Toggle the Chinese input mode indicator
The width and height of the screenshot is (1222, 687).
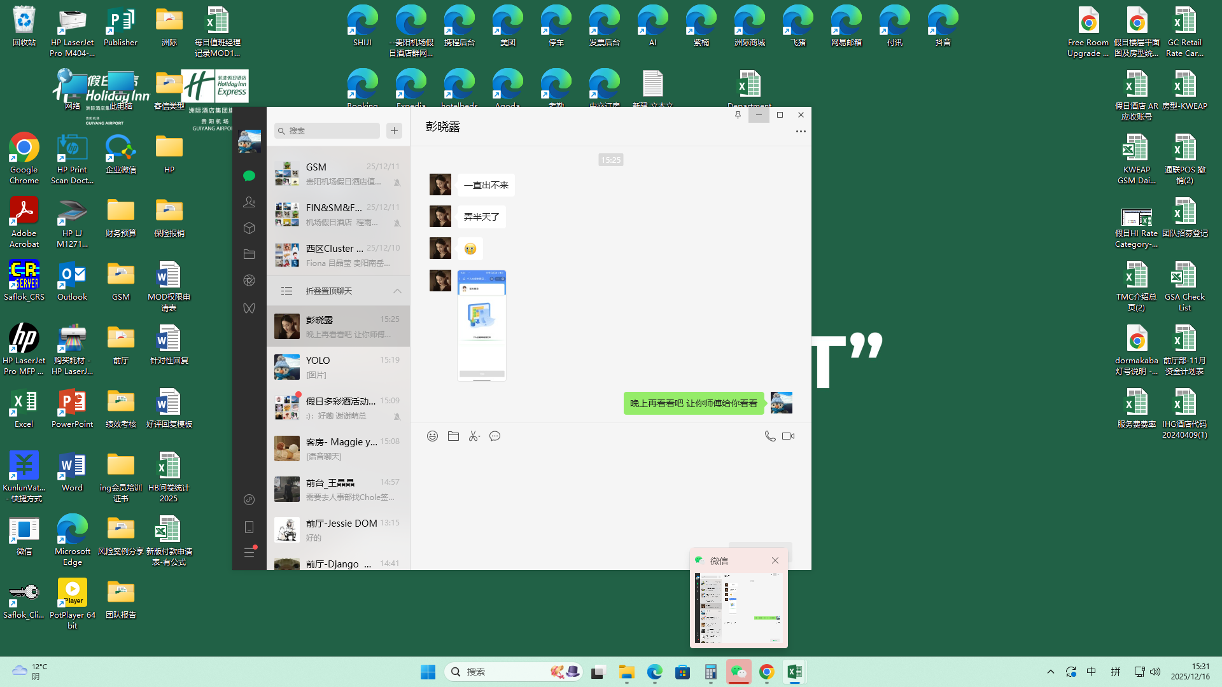coord(1092,672)
